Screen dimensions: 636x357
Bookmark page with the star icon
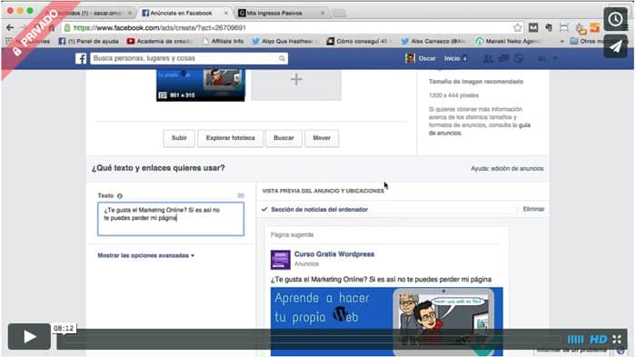[x=517, y=27]
